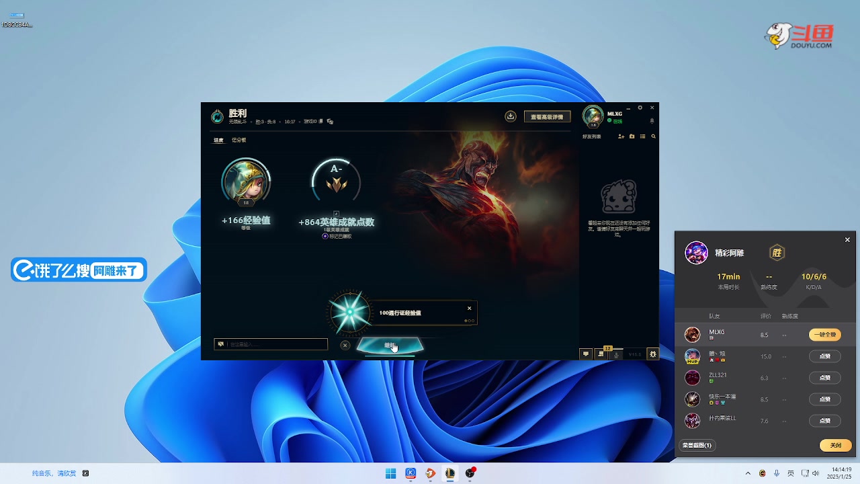Close the 纯音乐,请欣赏 music widget
This screenshot has height=484, width=860.
[x=85, y=473]
